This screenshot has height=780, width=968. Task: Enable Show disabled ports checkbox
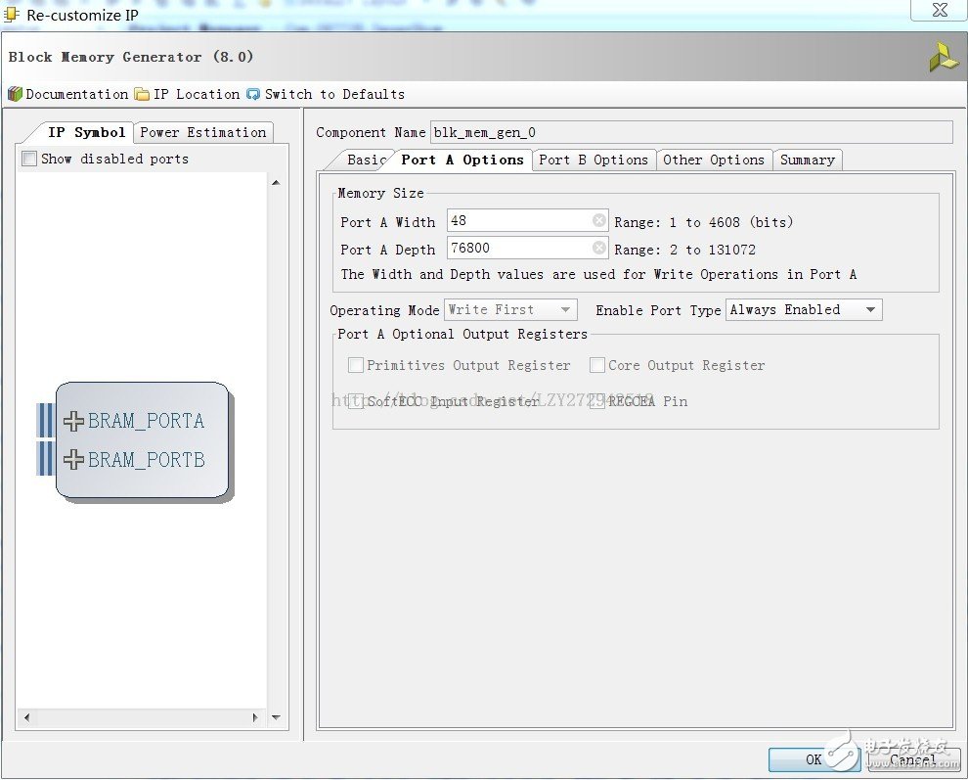click(29, 159)
